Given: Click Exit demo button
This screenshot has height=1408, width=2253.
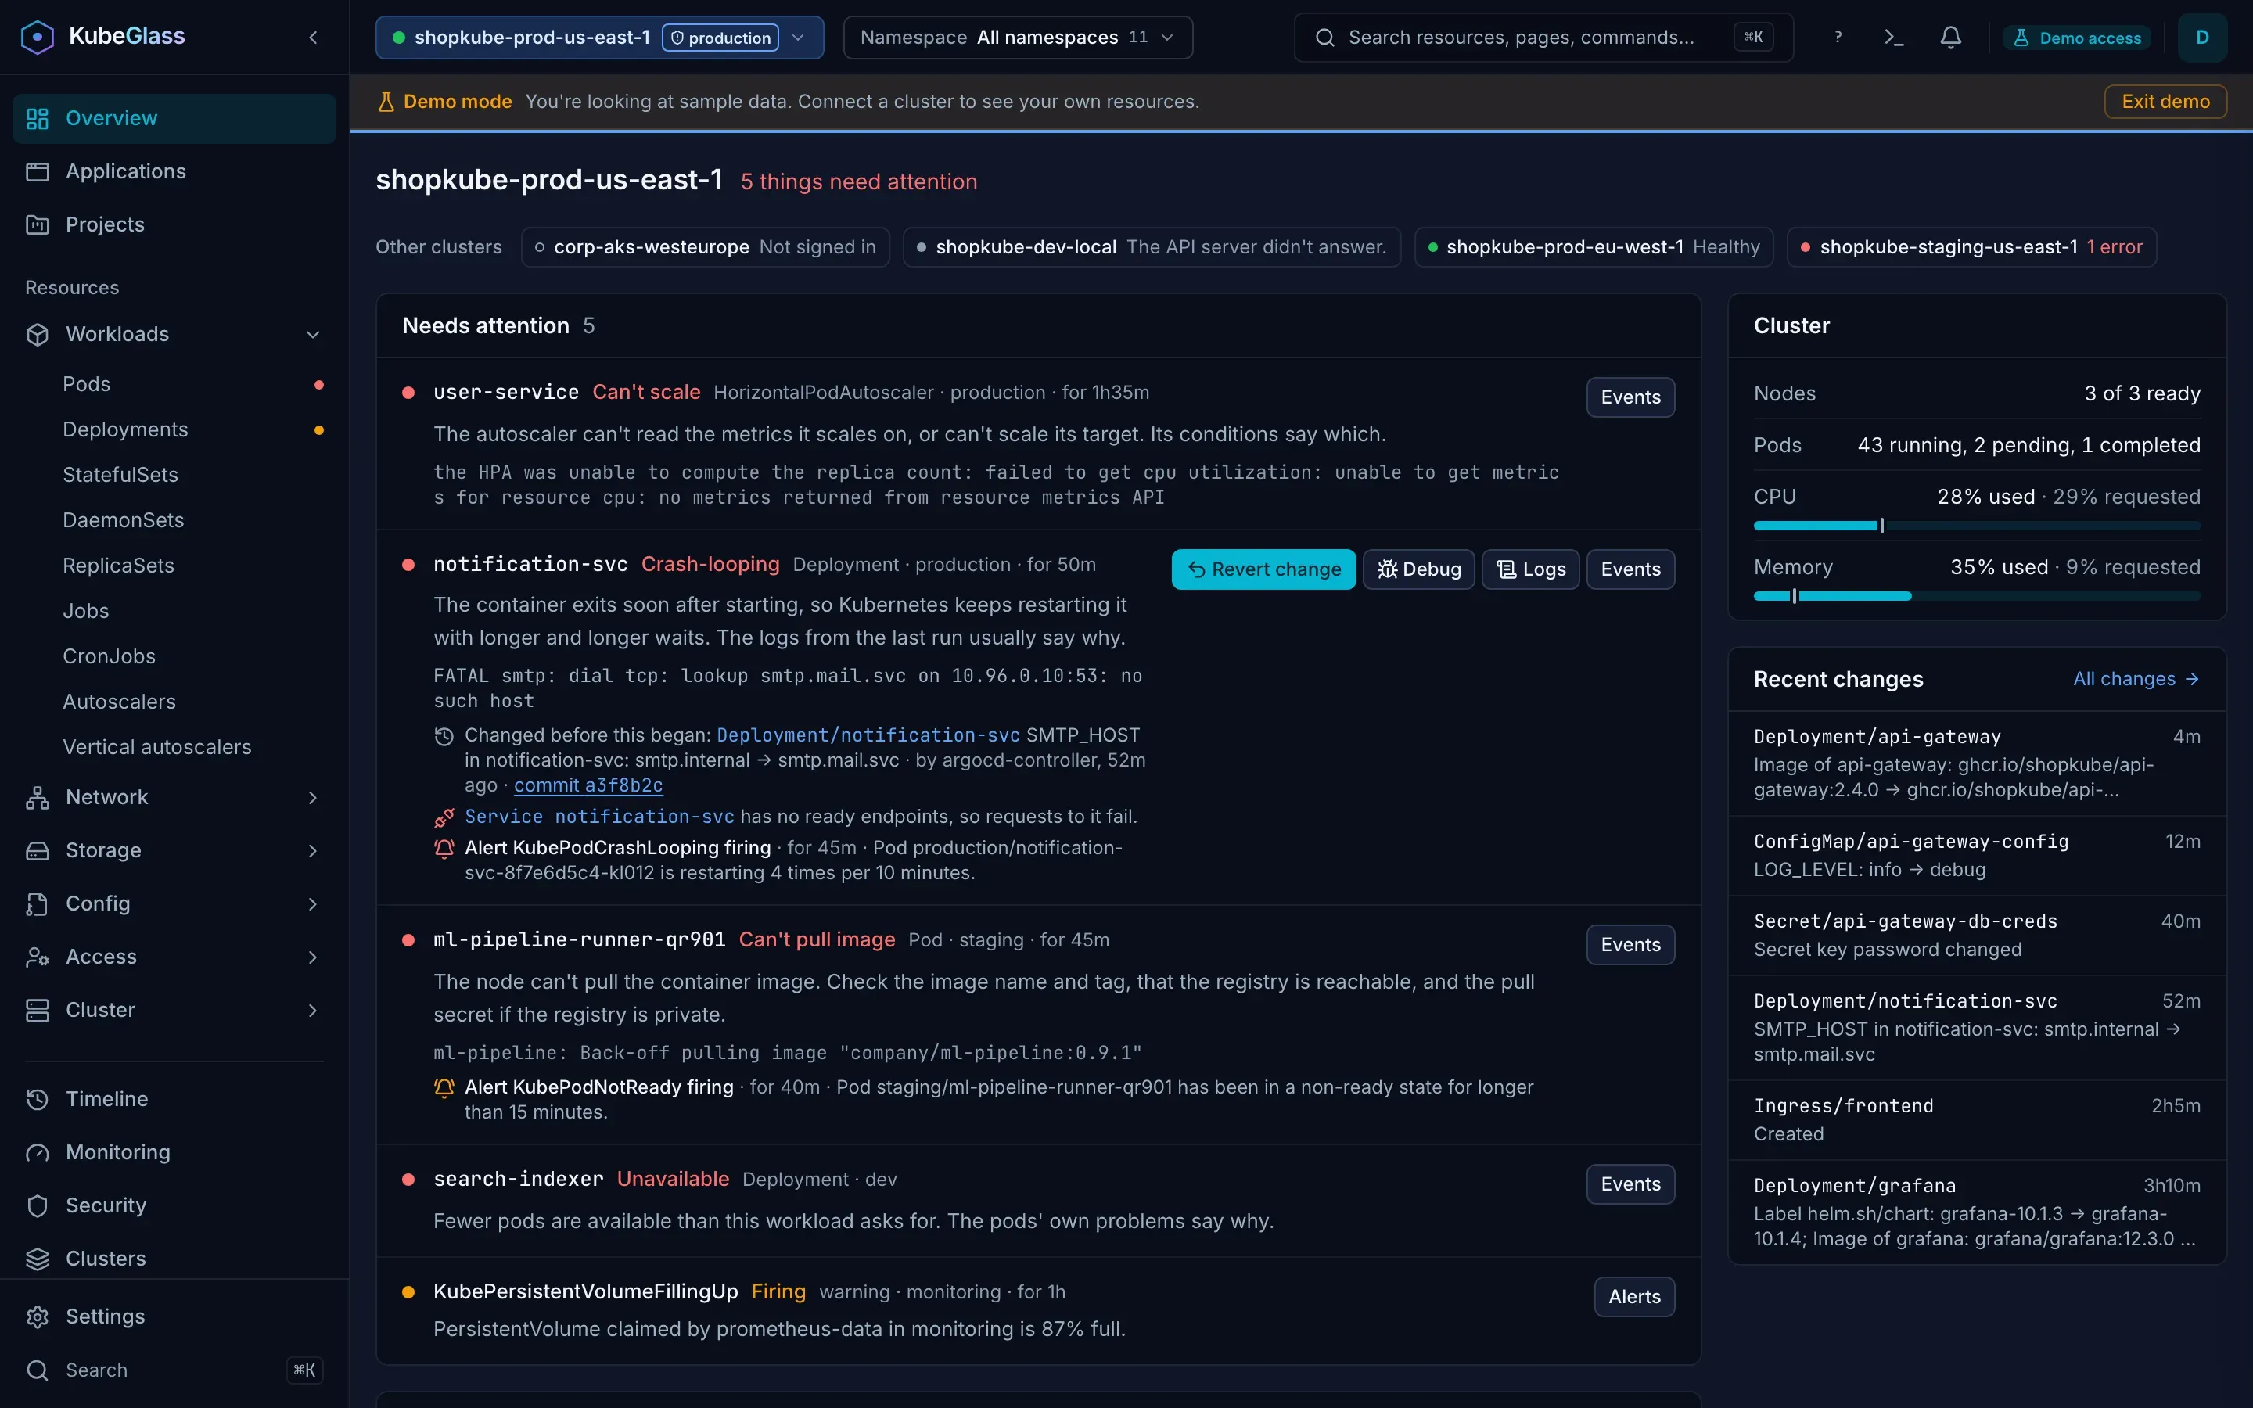Looking at the screenshot, I should (x=2165, y=102).
